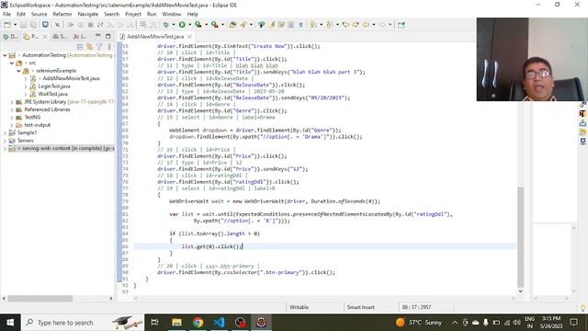Screen dimensions: 588x331
Task: Click the Search flashlight toolbar icon
Action: 243,25
